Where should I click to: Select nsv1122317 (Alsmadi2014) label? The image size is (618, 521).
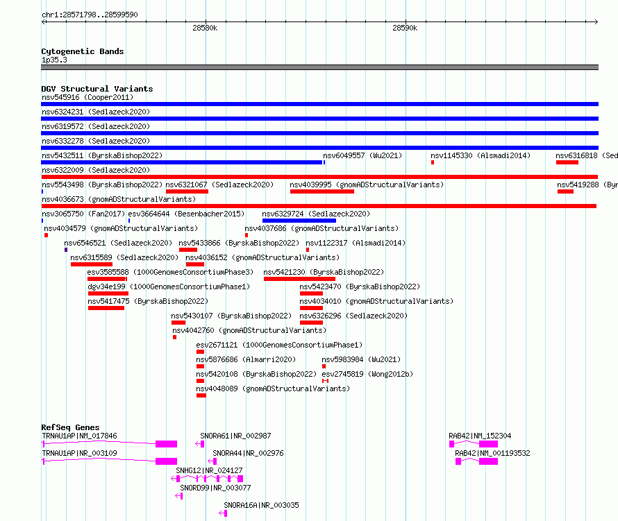tap(356, 243)
